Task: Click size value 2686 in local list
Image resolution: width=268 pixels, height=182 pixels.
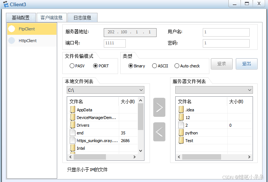Action: [x=125, y=141]
